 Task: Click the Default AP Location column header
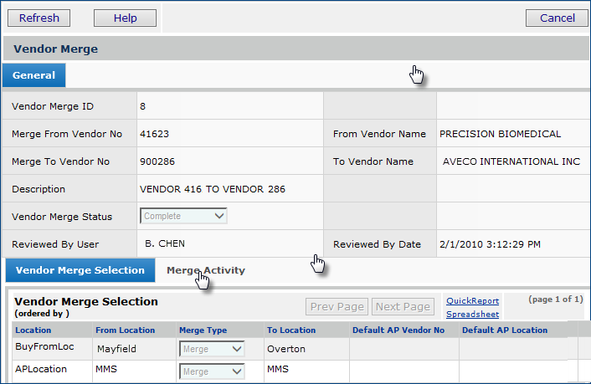point(505,330)
